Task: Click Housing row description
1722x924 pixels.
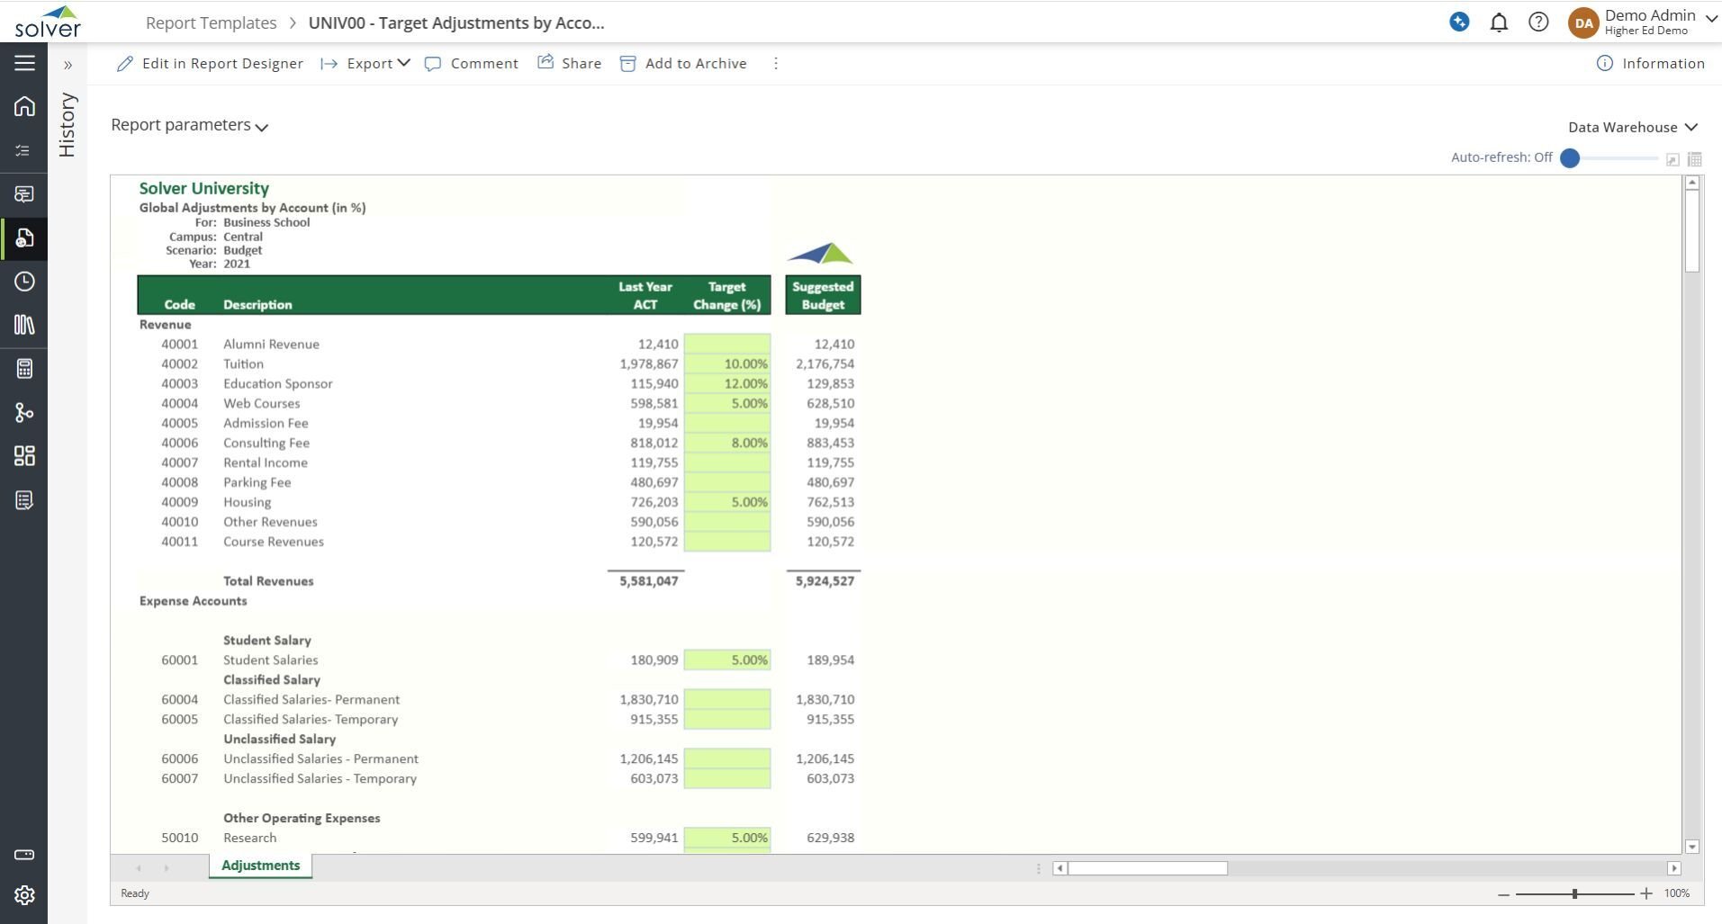Action: coord(248,502)
